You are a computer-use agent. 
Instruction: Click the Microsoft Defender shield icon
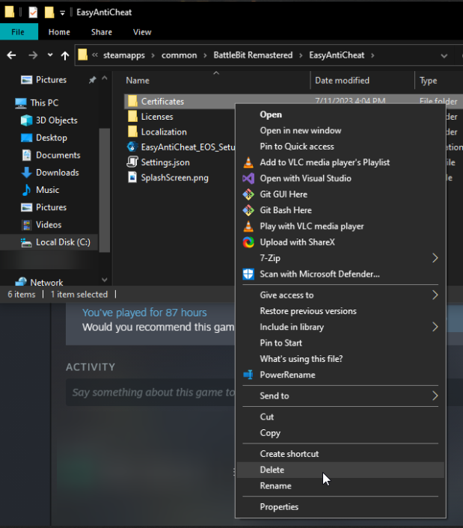coord(248,274)
